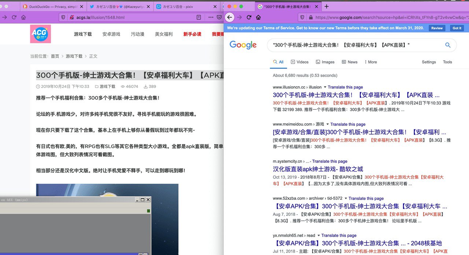Click the green indicator in HEX window

148,211
